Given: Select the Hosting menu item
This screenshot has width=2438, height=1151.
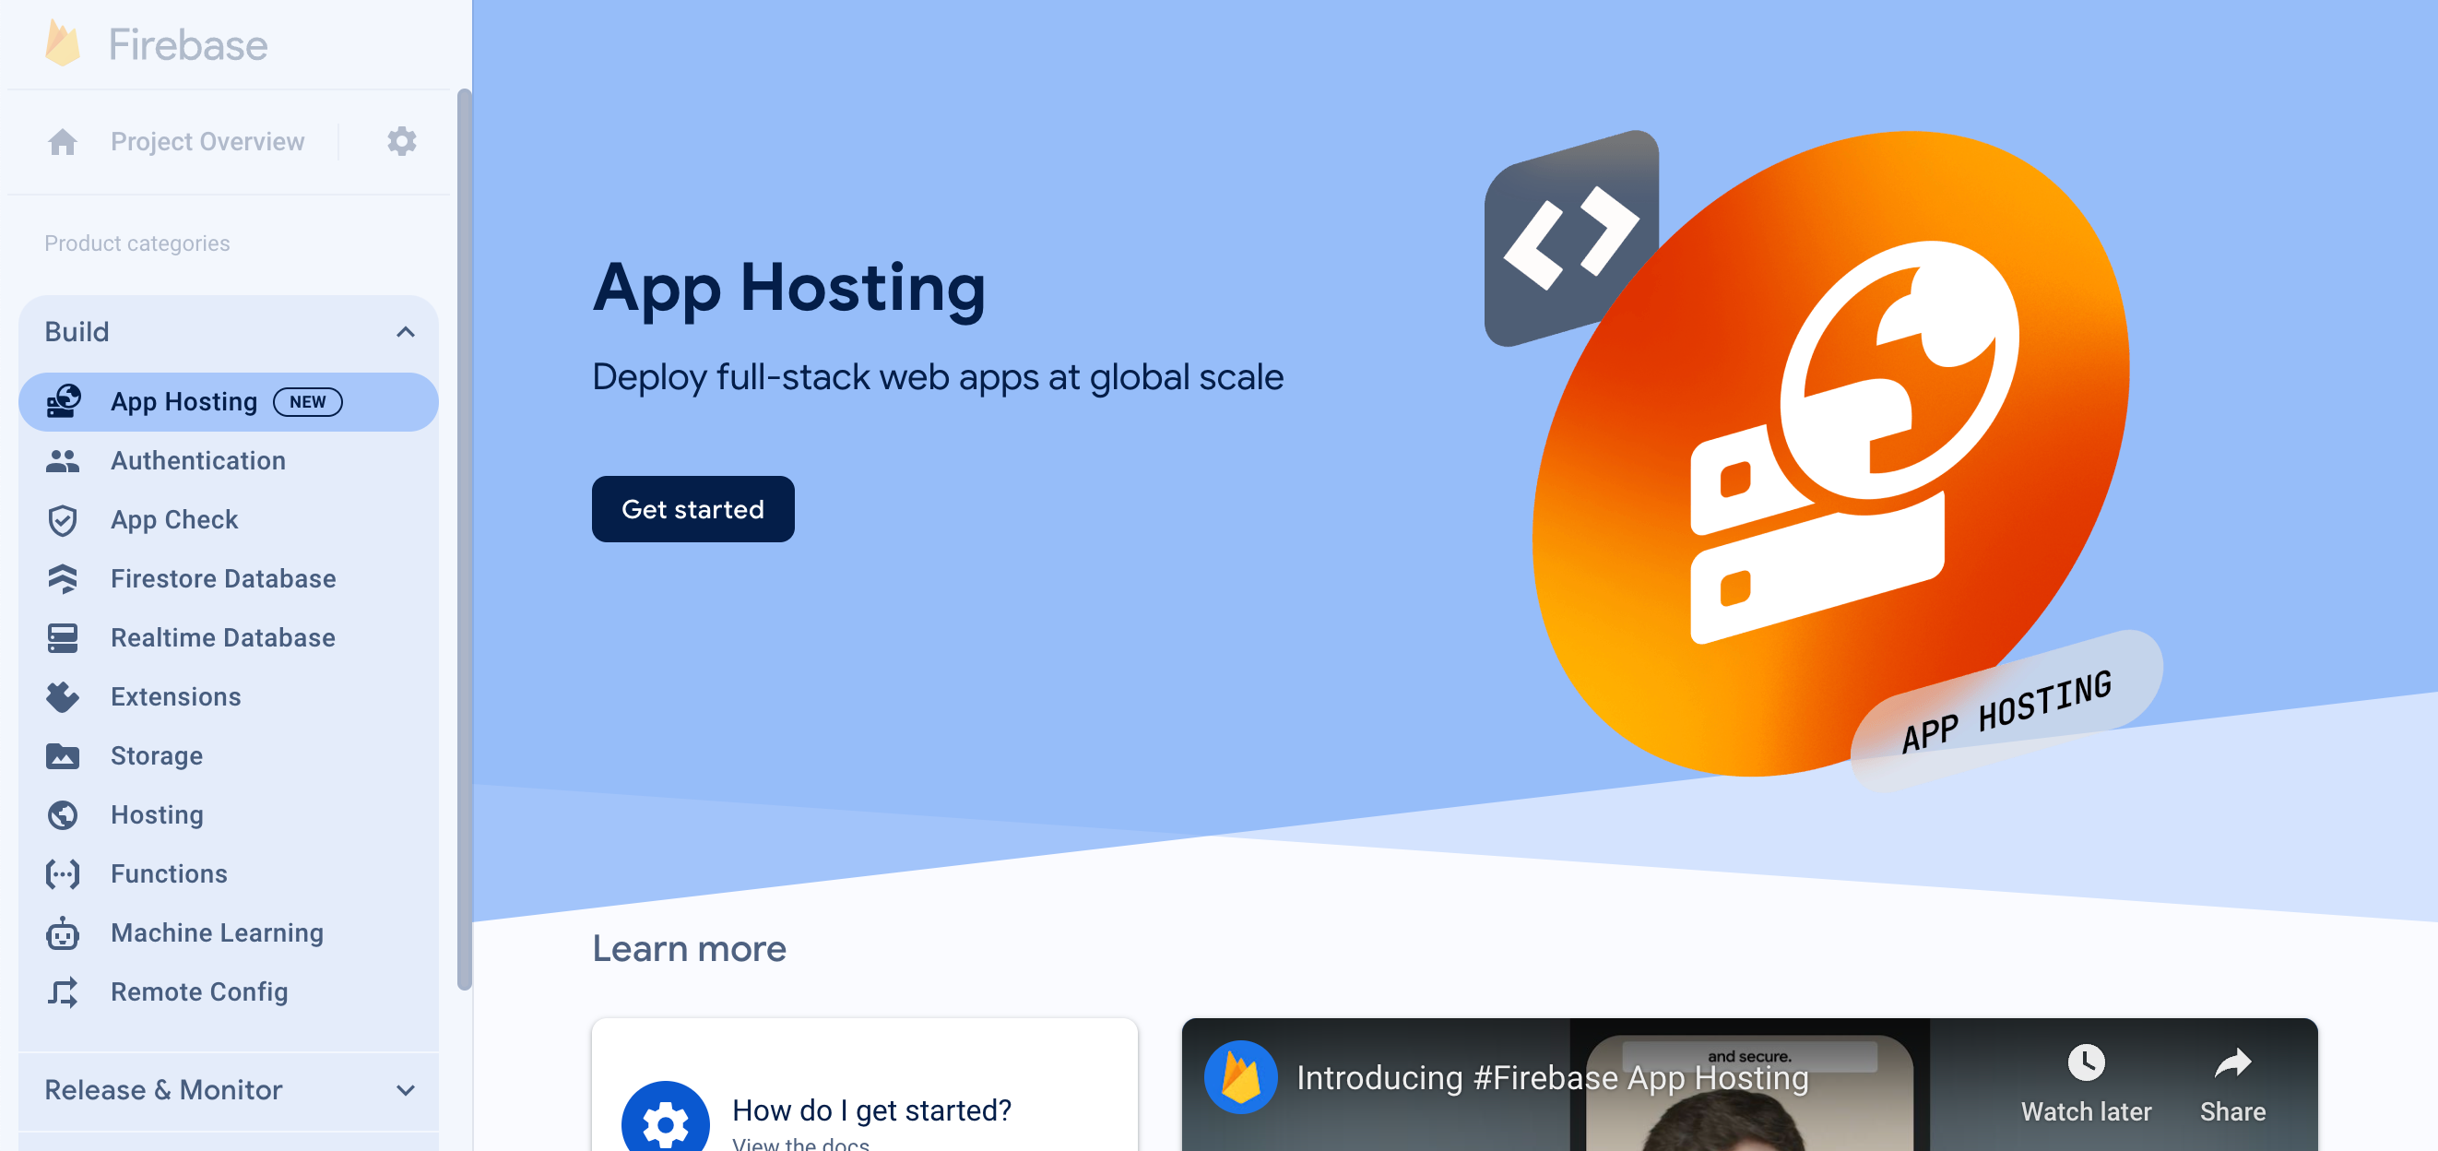Looking at the screenshot, I should pos(156,813).
